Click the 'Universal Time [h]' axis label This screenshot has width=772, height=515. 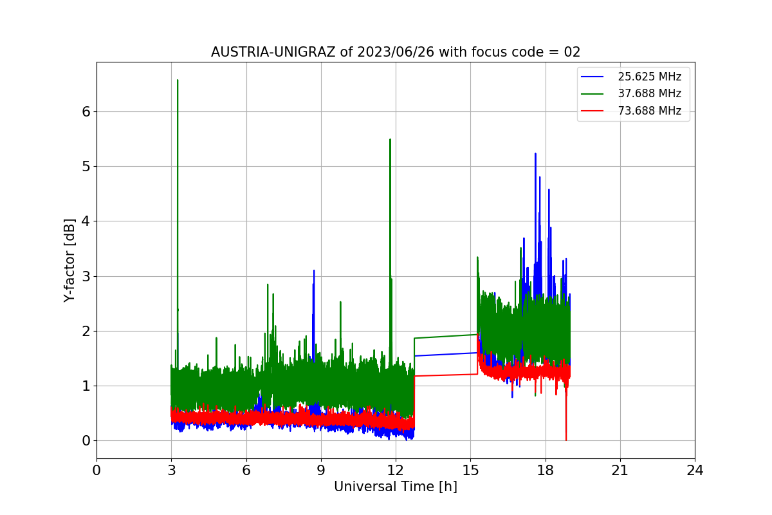pos(396,487)
